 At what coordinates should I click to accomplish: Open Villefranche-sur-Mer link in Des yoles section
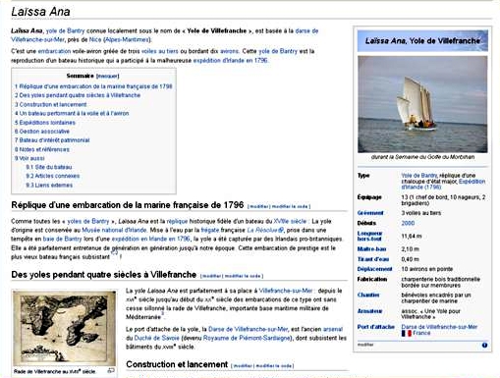286,291
